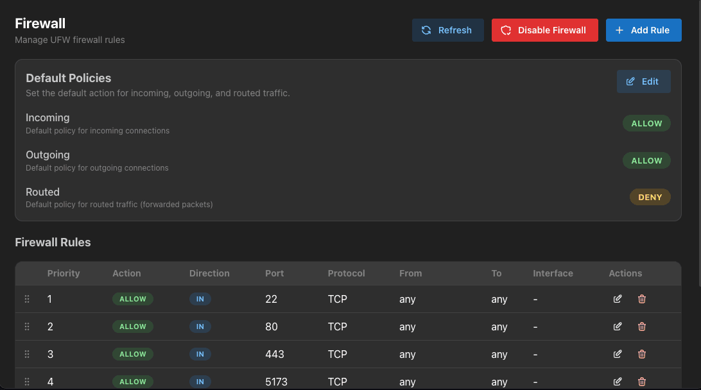Click TCP protocol in port 80 row

(338, 326)
